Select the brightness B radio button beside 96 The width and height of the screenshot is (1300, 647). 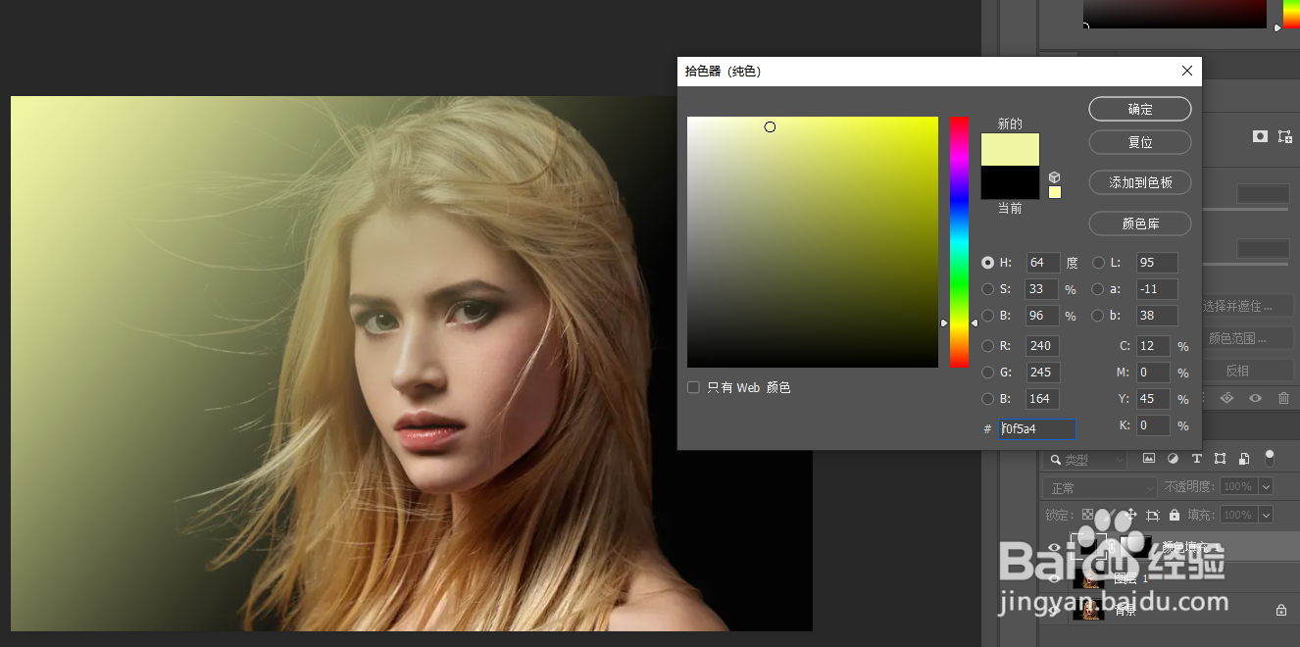987,316
